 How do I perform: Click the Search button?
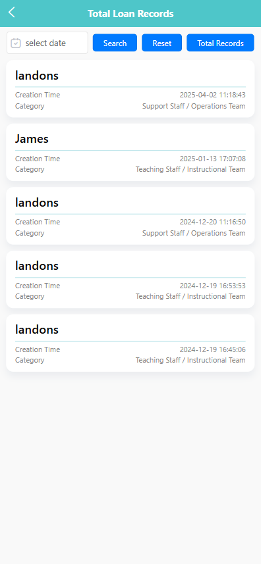pyautogui.click(x=115, y=43)
